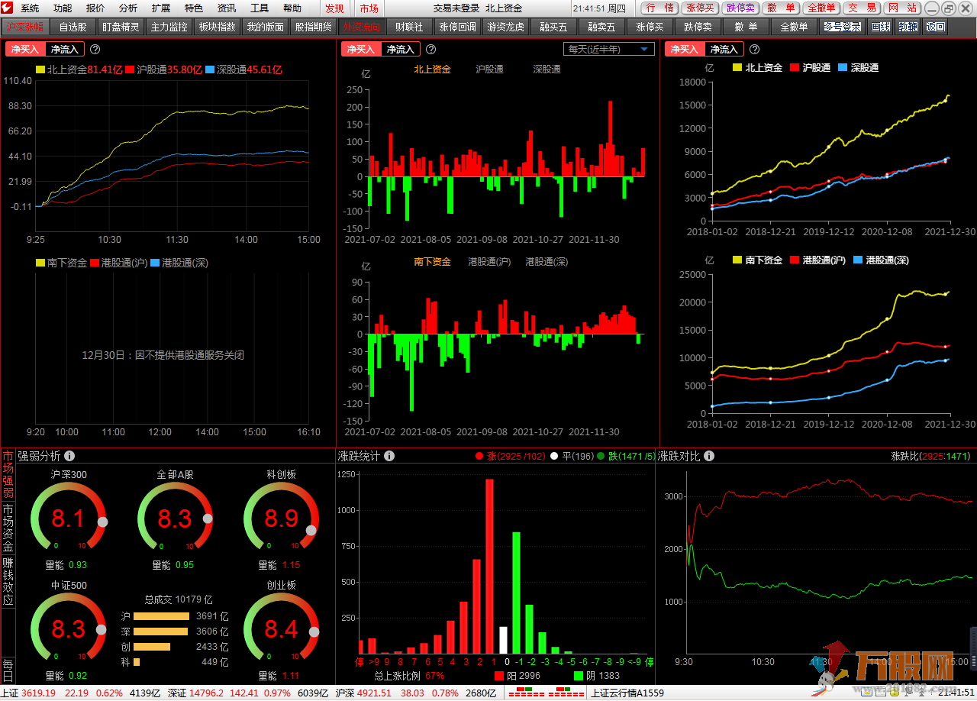Select the 板块指数 toolbar item
Image resolution: width=977 pixels, height=701 pixels.
pos(217,27)
